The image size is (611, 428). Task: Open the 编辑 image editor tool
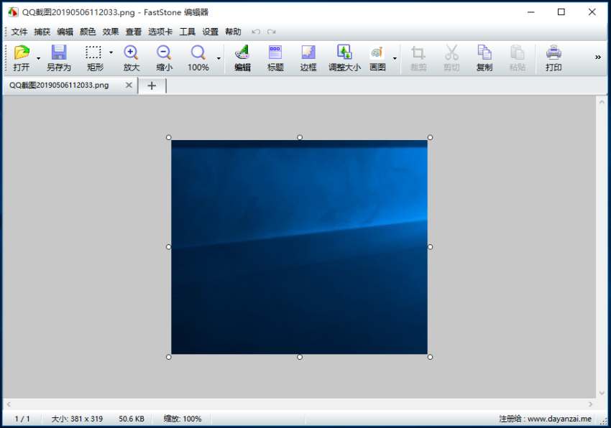[x=241, y=57]
